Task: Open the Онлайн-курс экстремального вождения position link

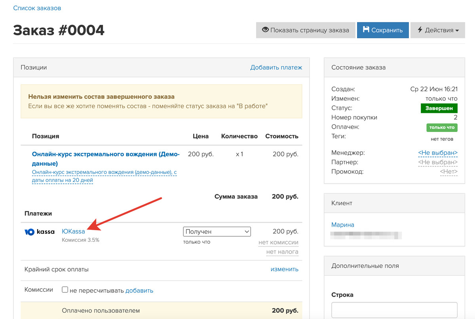Action: [x=106, y=159]
